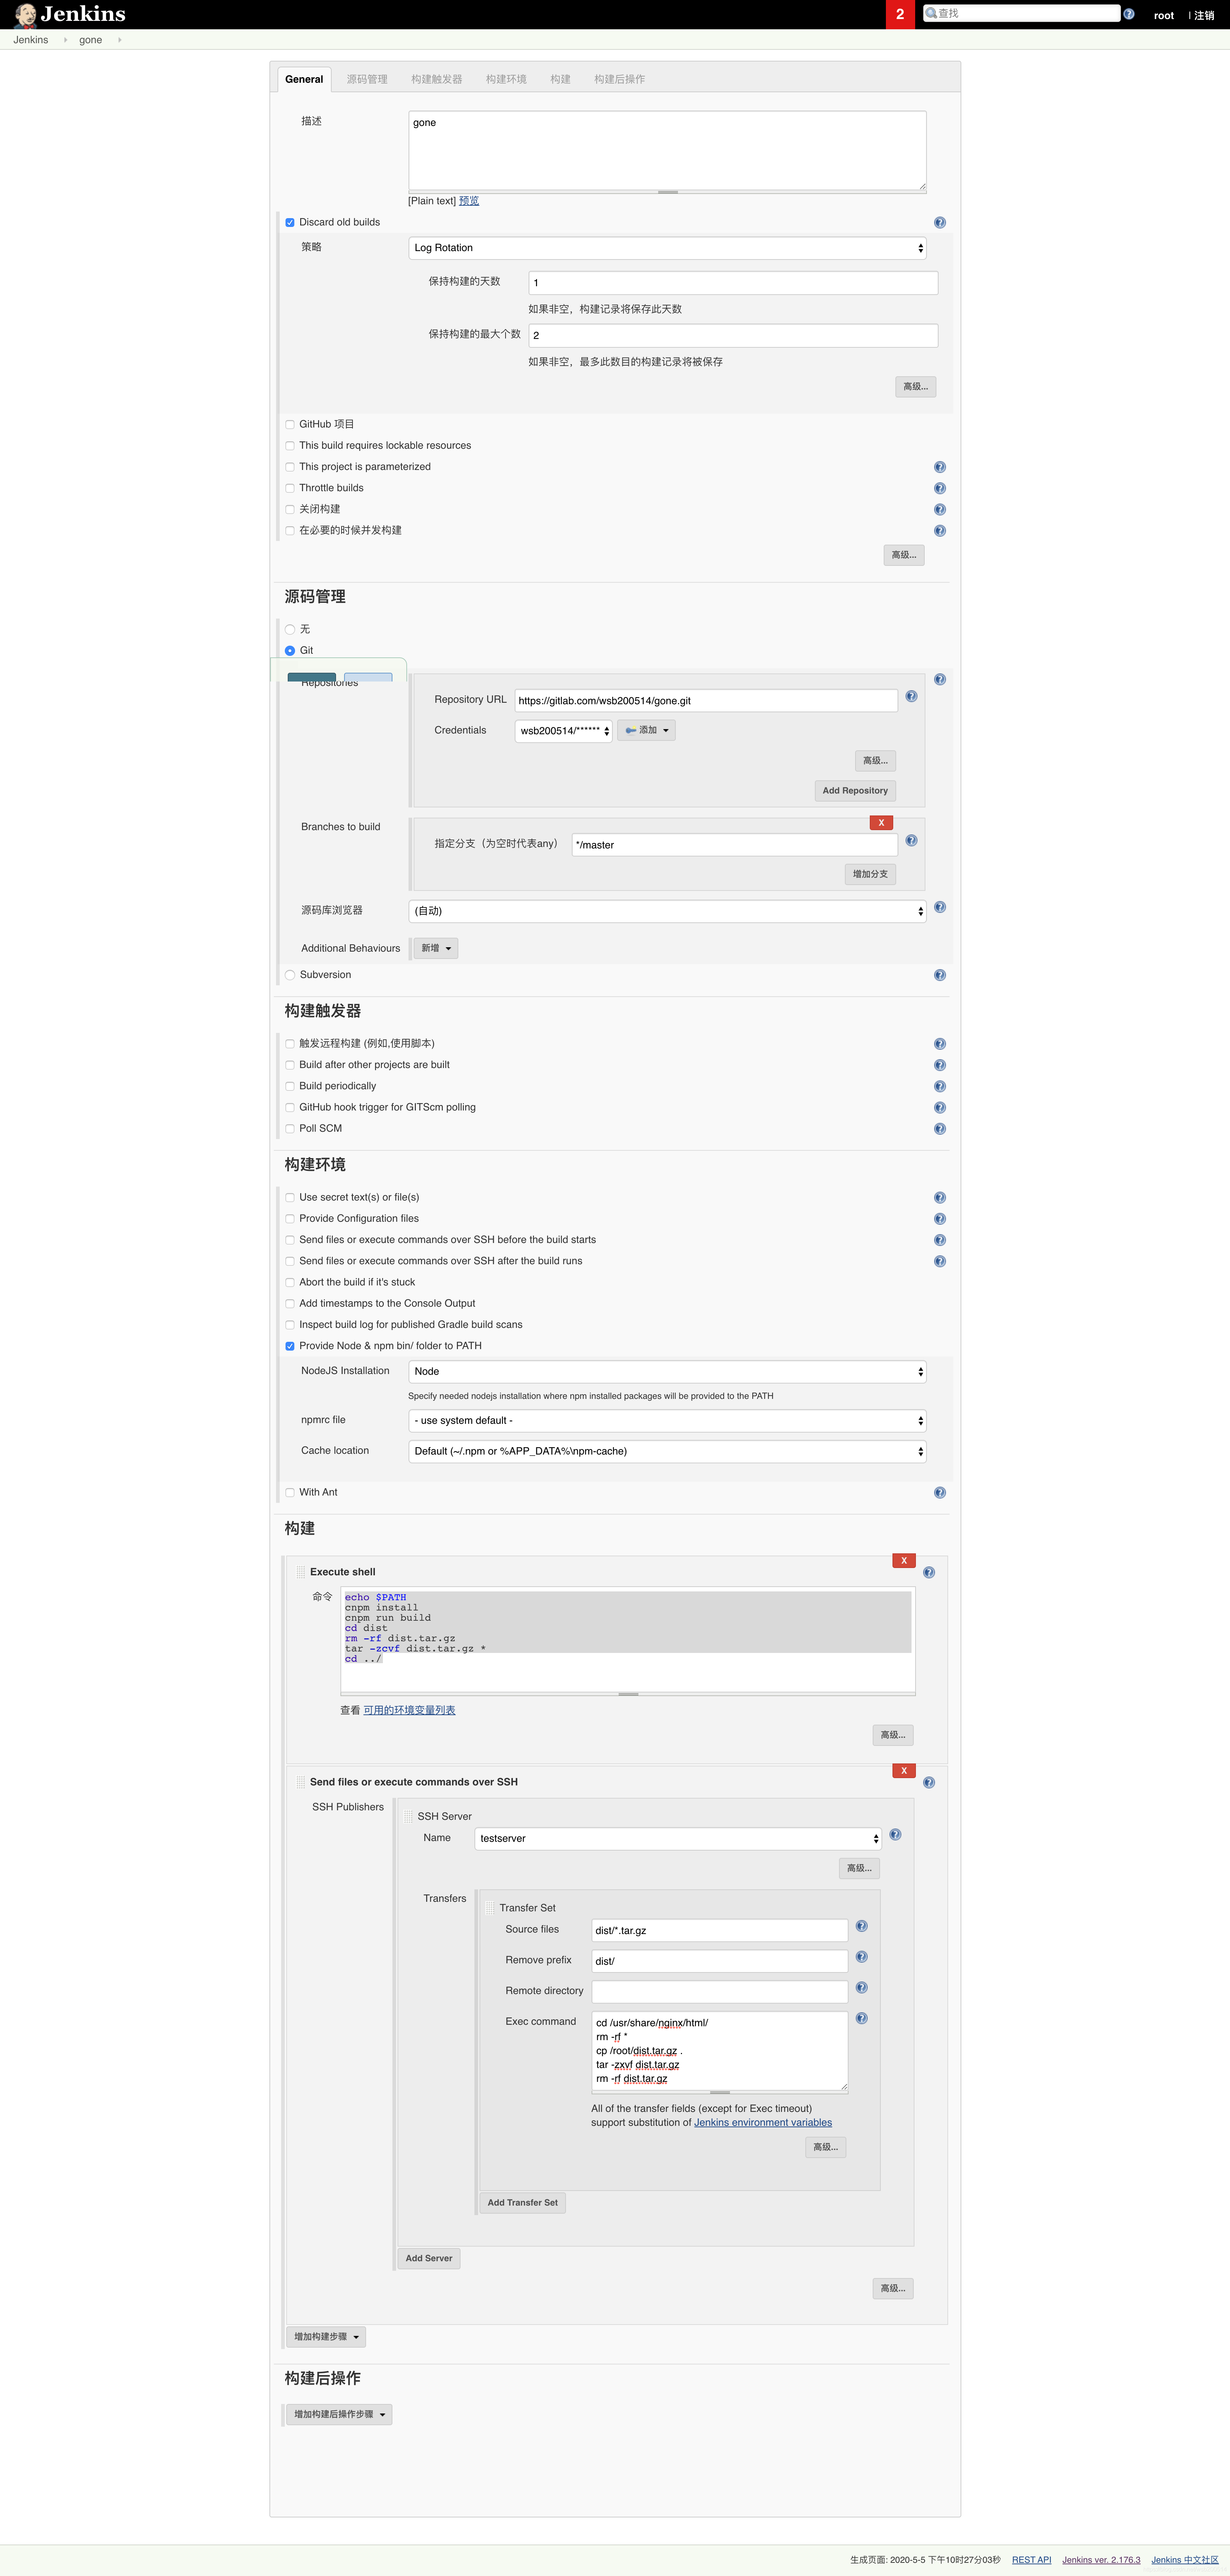Select the 无 source control radio

click(290, 630)
